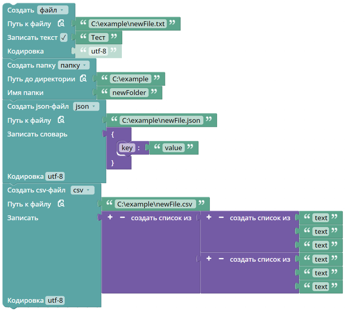Select the closing curly brace of dictionary block
The width and height of the screenshot is (347, 312).
tap(113, 163)
